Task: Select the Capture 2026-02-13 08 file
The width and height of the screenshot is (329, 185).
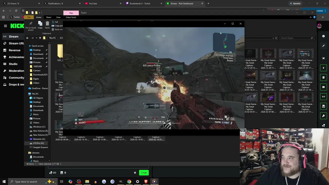Action: point(100,138)
